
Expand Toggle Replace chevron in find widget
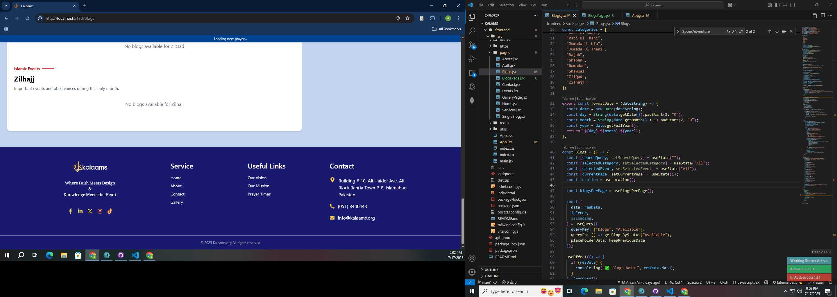coord(677,31)
